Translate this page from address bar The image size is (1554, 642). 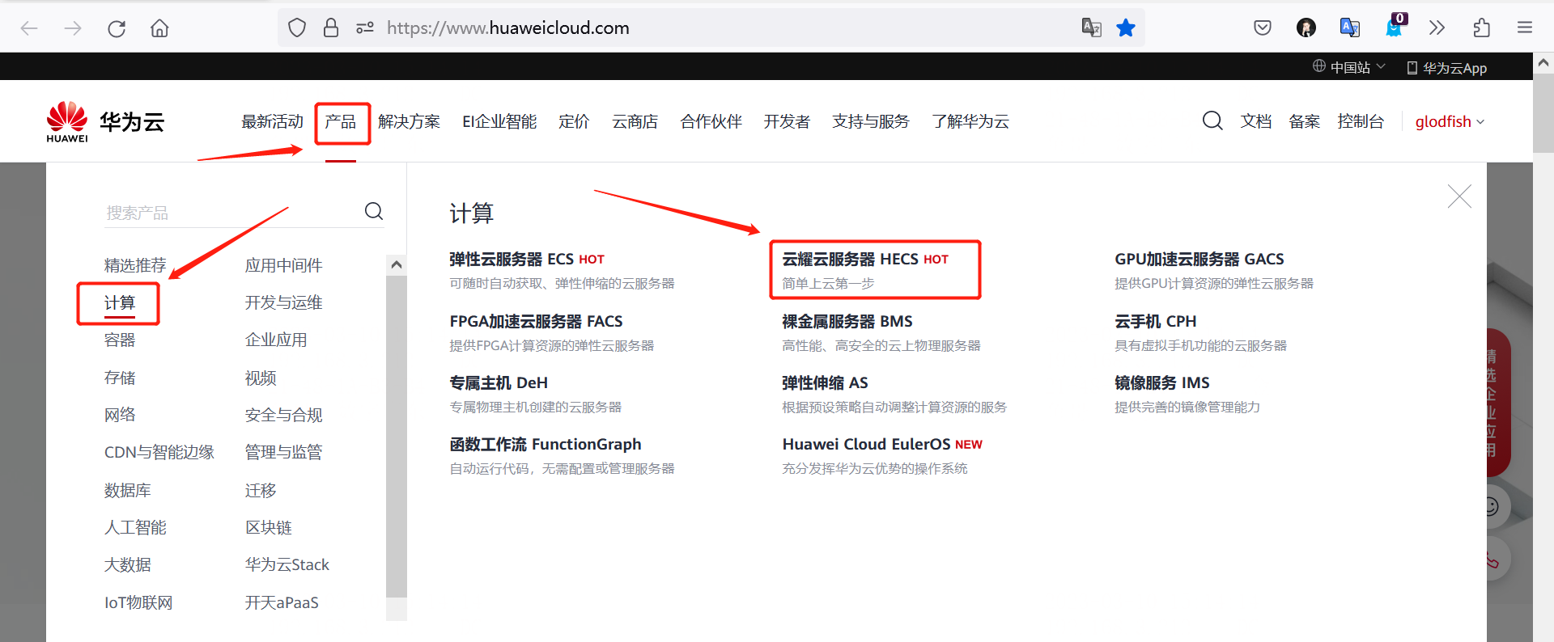(x=1091, y=28)
